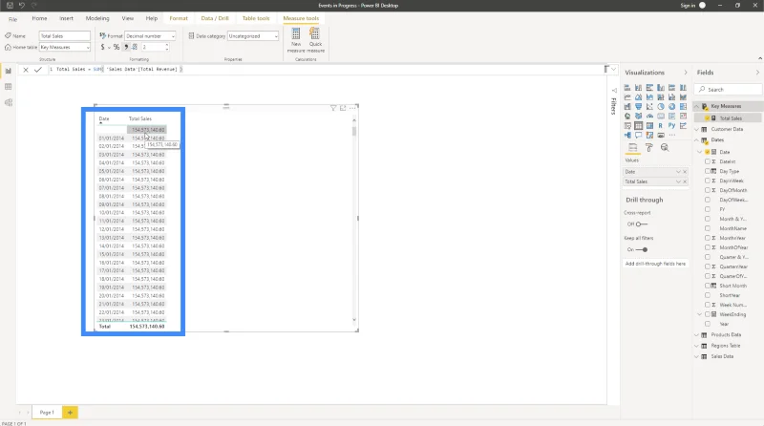Check the DayOfMonth field checkbox
This screenshot has width=764, height=426.
click(708, 191)
